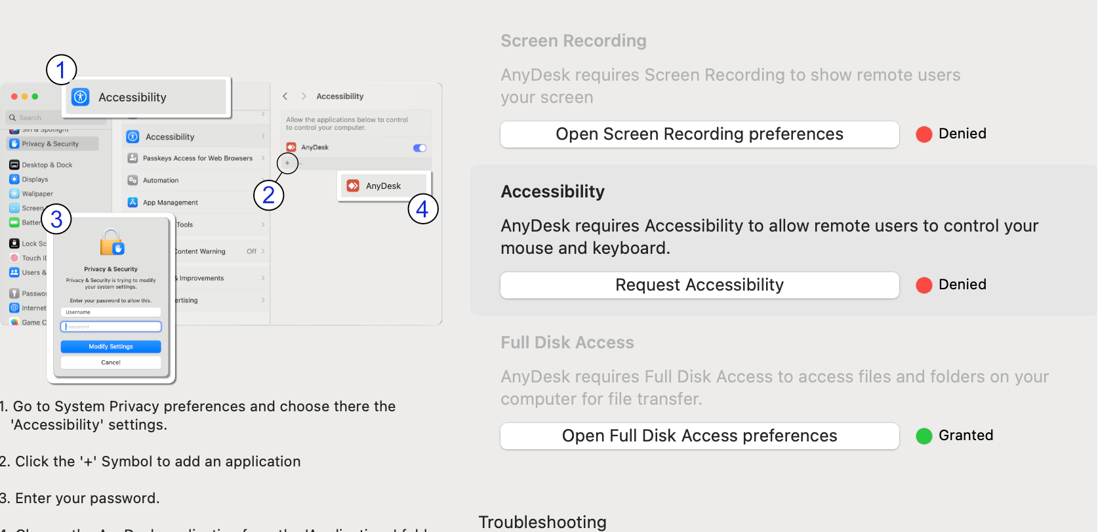Click the Automation gear icon in illustration
Screen dimensions: 1098x532
tap(132, 180)
